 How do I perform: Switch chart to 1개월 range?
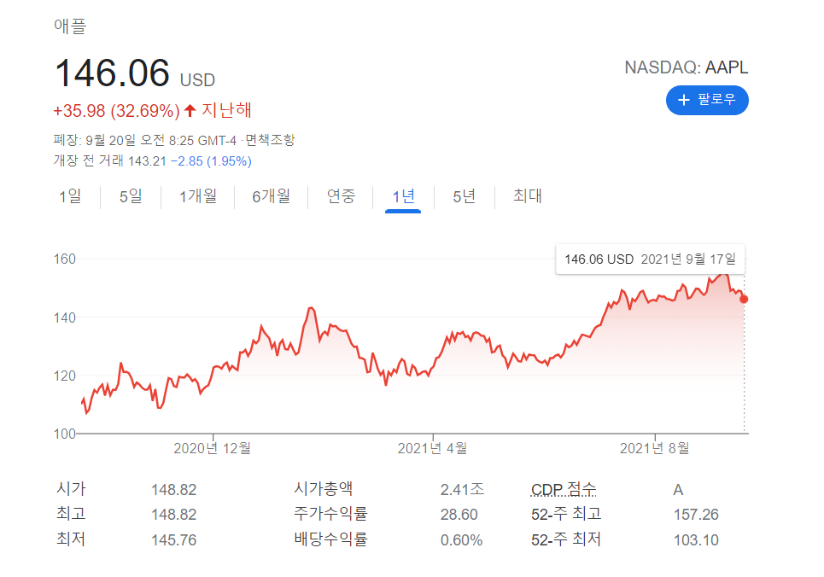click(x=198, y=196)
